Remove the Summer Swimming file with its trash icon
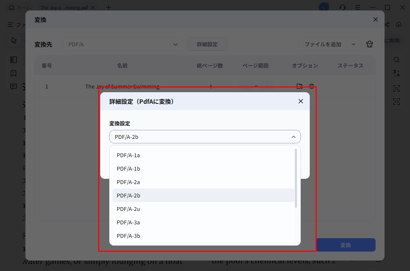 click(312, 86)
